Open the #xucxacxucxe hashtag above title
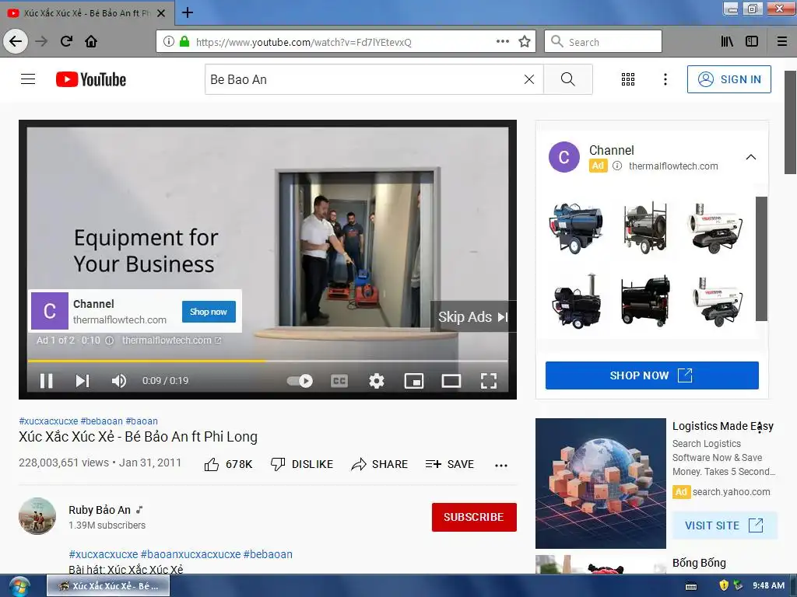 [x=48, y=421]
